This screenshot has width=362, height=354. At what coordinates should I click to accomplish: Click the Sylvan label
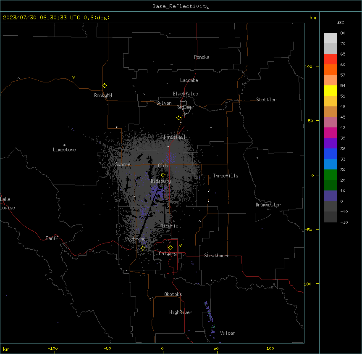[164, 103]
